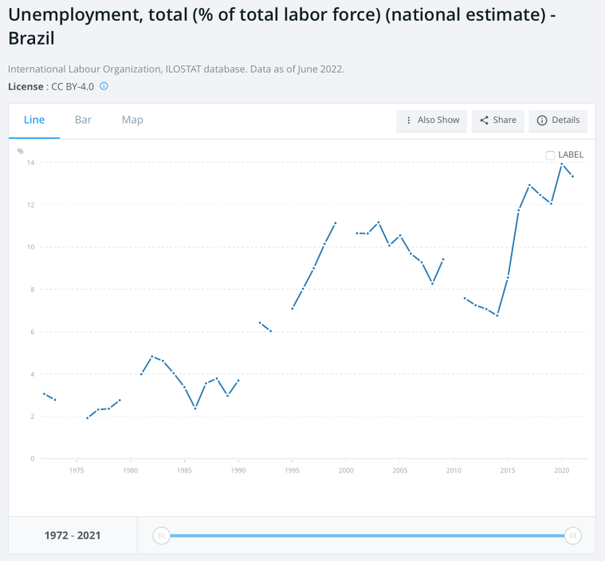Open Details via the info icon
Image resolution: width=605 pixels, height=561 pixels.
click(x=542, y=120)
